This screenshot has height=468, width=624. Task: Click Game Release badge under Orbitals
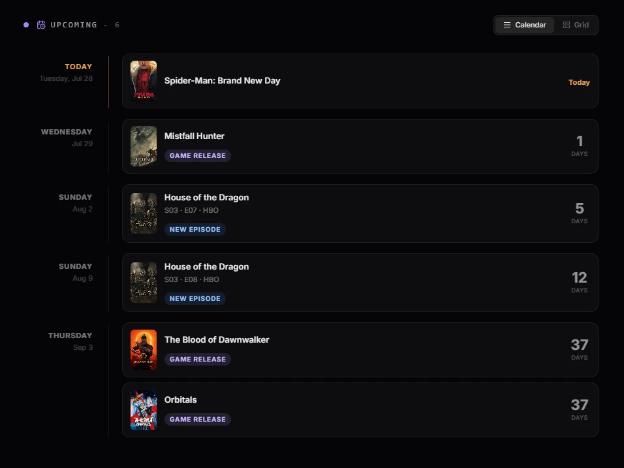[x=197, y=420]
